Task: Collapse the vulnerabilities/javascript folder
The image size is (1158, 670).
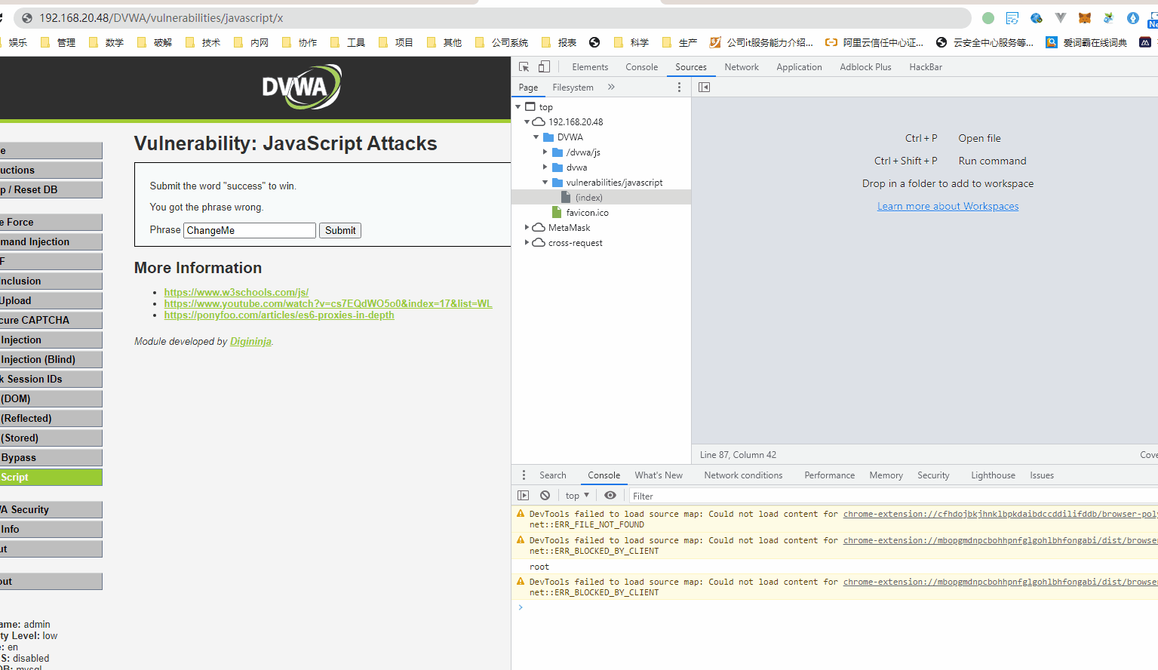Action: (545, 183)
